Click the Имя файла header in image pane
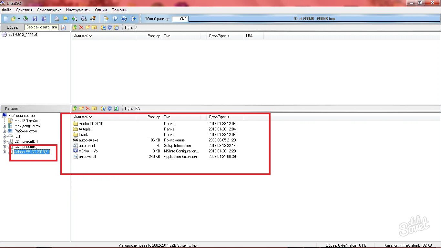This screenshot has width=441, height=248. [104, 36]
